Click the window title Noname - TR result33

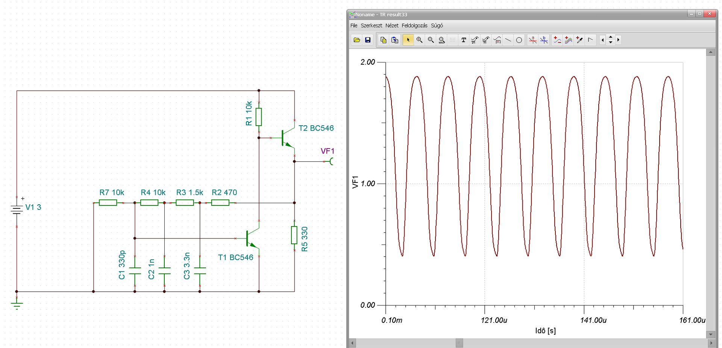click(381, 15)
